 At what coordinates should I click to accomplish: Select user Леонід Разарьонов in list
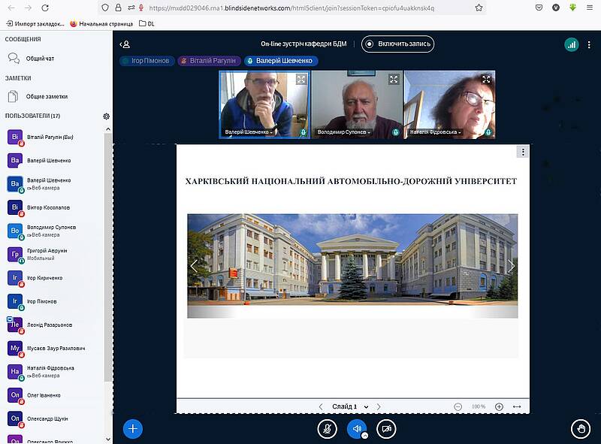[54, 325]
